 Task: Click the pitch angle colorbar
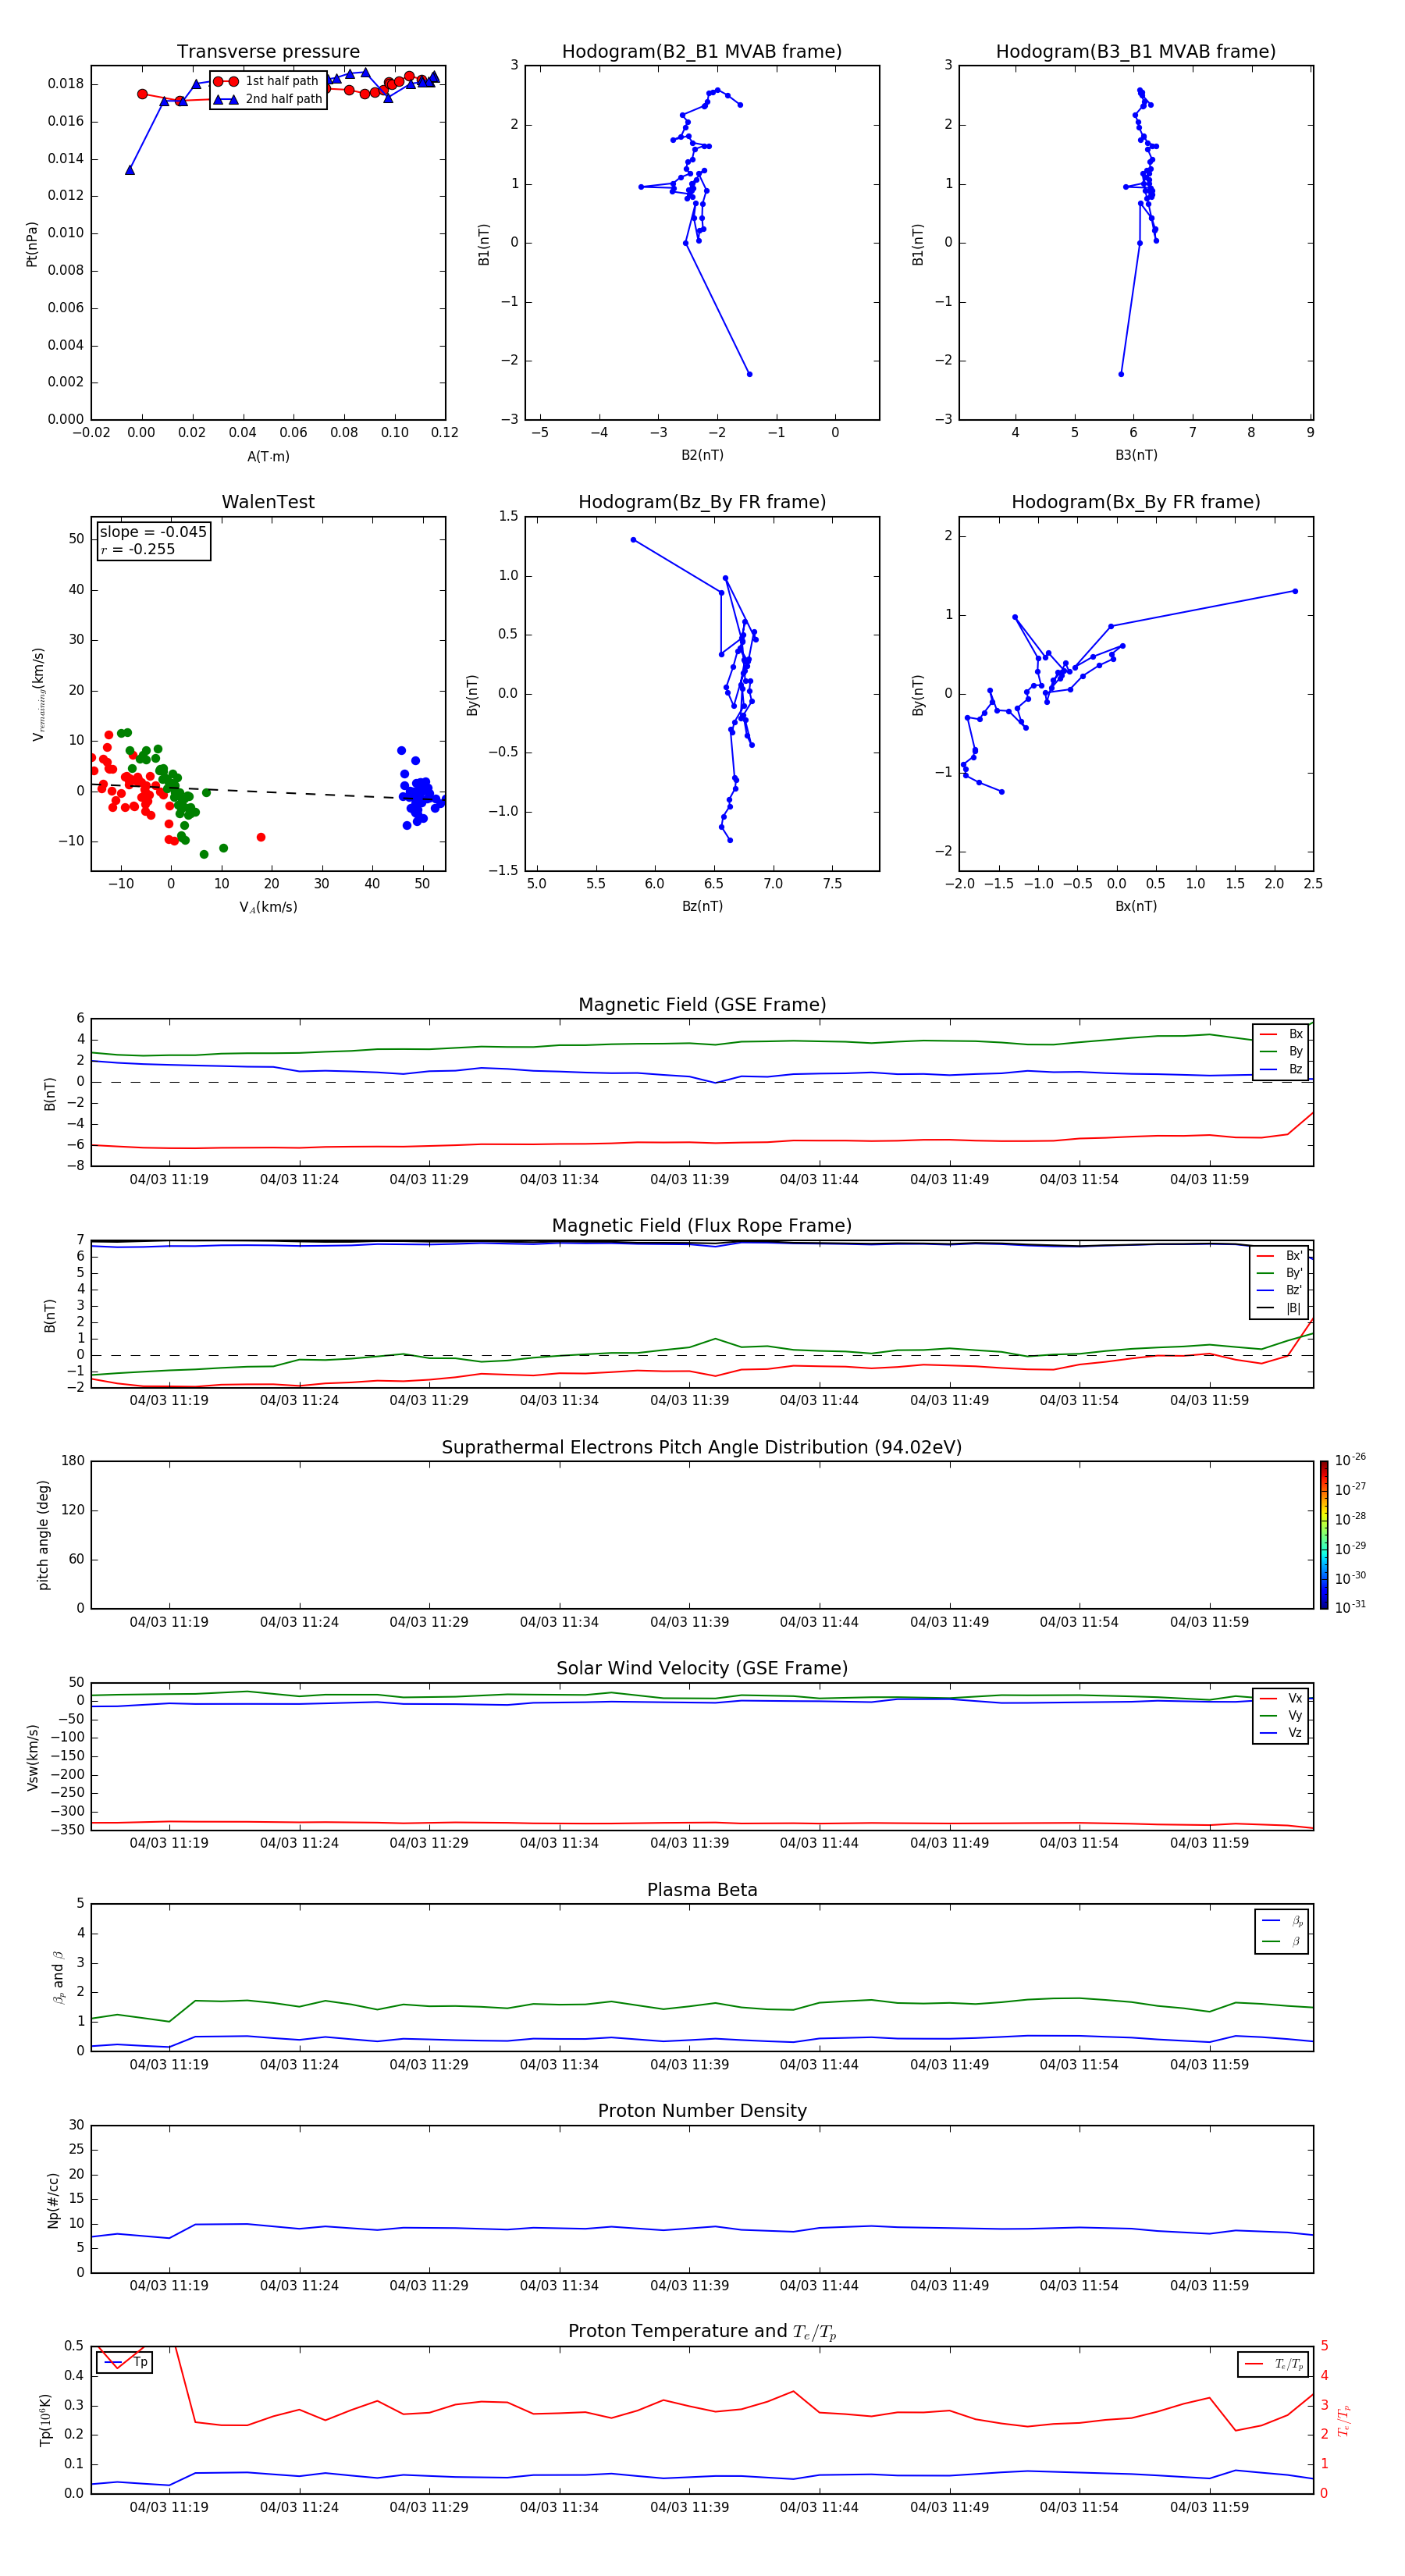pyautogui.click(x=1324, y=1535)
